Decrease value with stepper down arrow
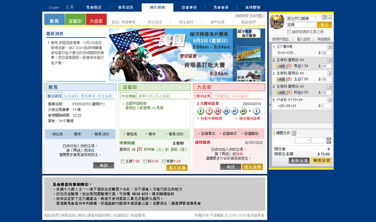This screenshot has width=376, height=222. click(329, 142)
